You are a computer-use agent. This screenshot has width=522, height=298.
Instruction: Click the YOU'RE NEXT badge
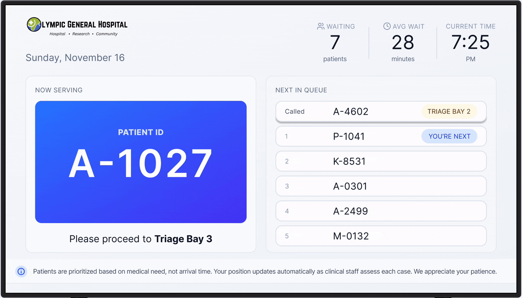click(449, 136)
